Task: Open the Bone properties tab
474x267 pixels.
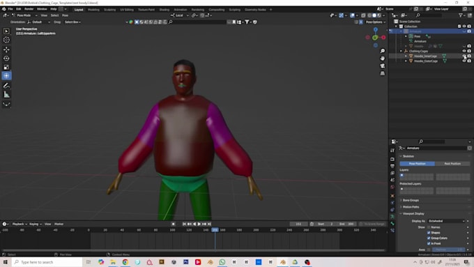Action: click(392, 224)
